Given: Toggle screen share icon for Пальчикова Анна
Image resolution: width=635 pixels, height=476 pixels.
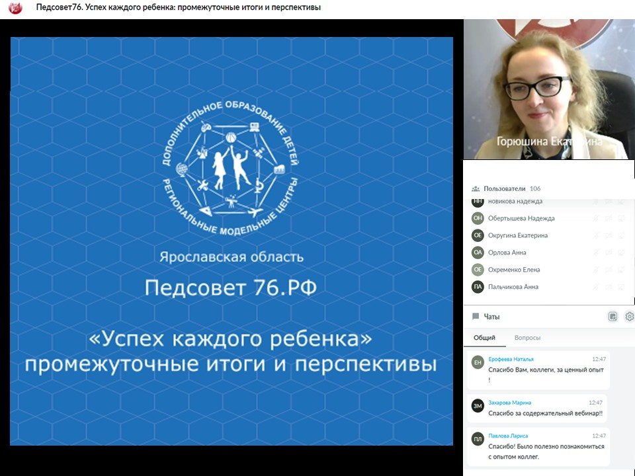Looking at the screenshot, I should pos(621,286).
